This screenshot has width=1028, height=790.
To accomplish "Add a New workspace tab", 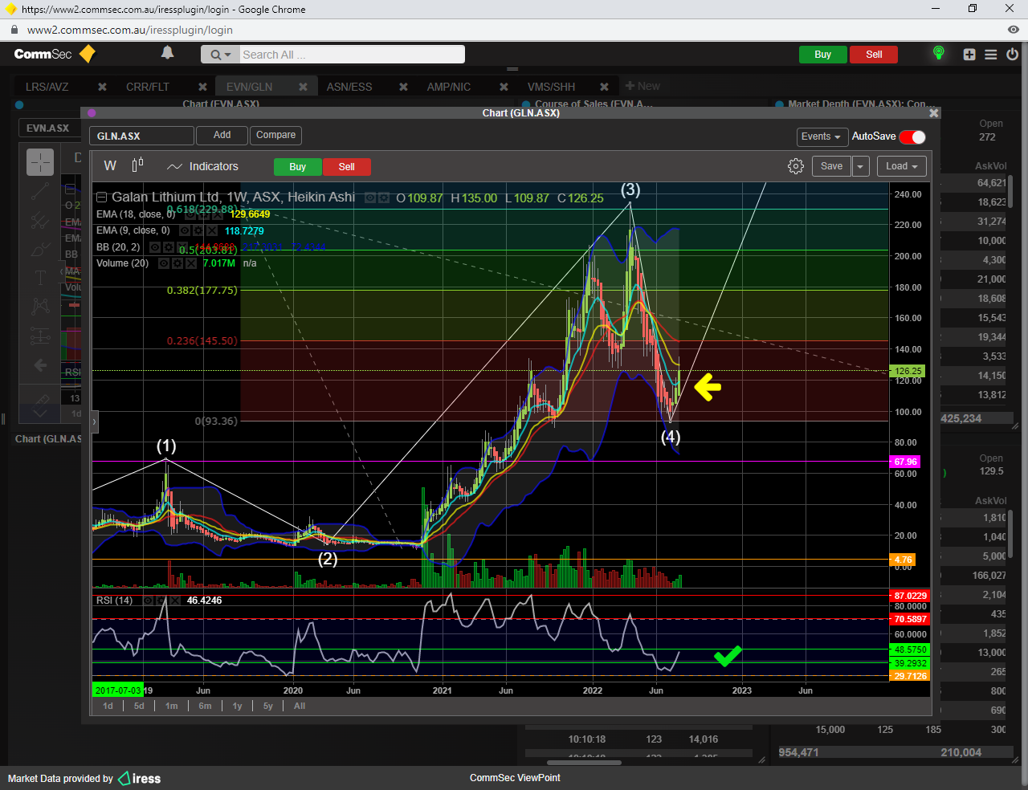I will point(642,86).
